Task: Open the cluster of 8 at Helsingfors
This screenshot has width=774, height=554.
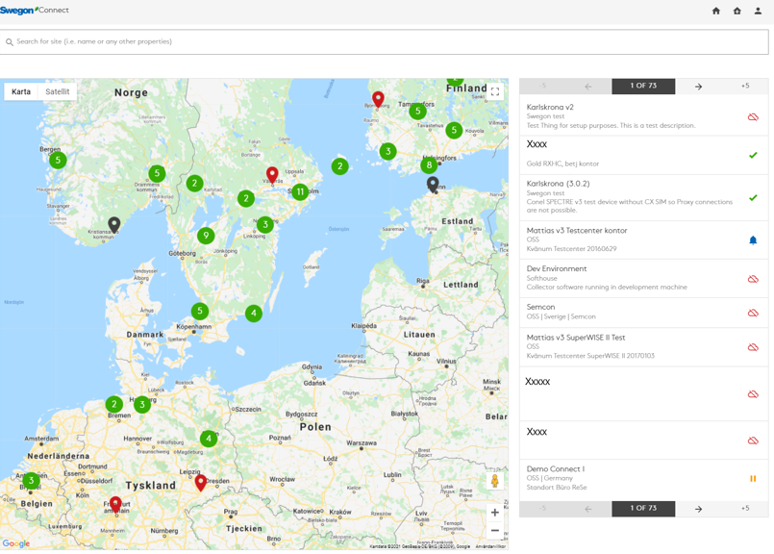Action: click(429, 165)
